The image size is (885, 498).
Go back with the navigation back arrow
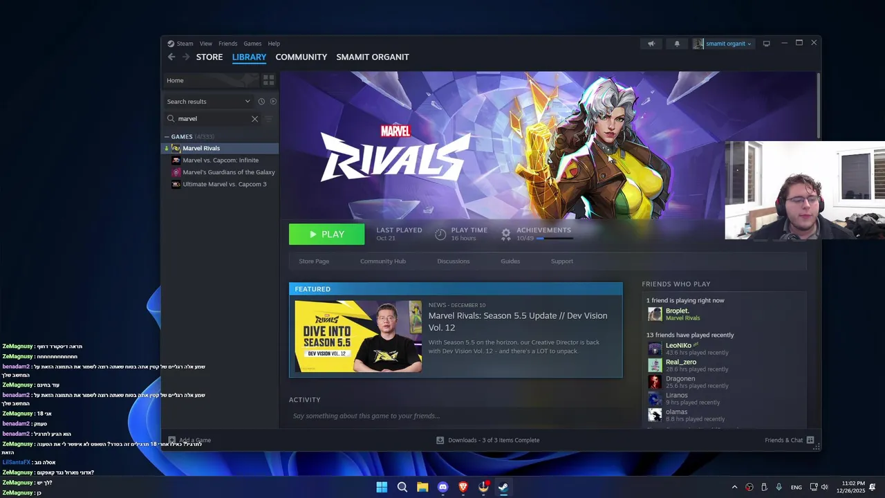(x=171, y=57)
